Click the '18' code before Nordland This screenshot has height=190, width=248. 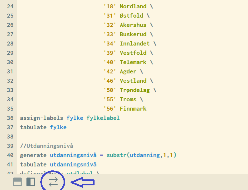tap(110, 6)
